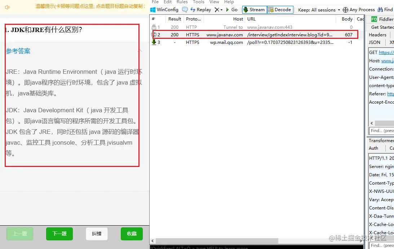Image resolution: width=394 pixels, height=249 pixels.
Task: Open the JSON request inspector tab
Action: (375, 42)
